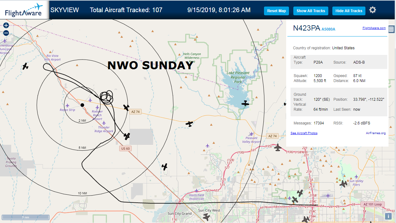Select aircraft southeast of 5 NM ring
This screenshot has width=396, height=223.
(164, 167)
